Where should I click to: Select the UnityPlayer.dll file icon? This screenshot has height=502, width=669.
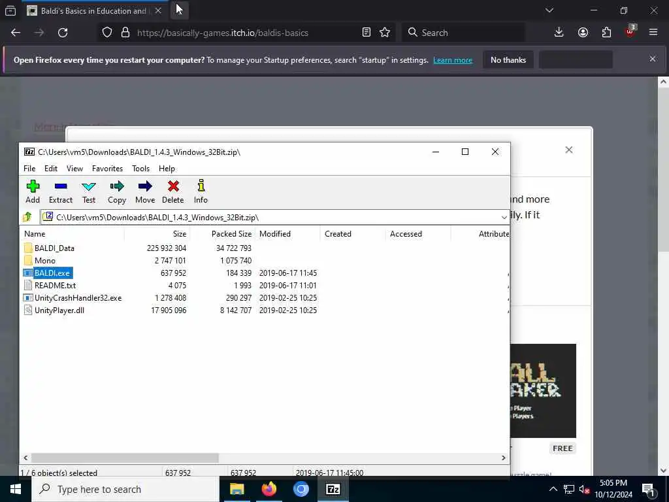click(x=28, y=310)
